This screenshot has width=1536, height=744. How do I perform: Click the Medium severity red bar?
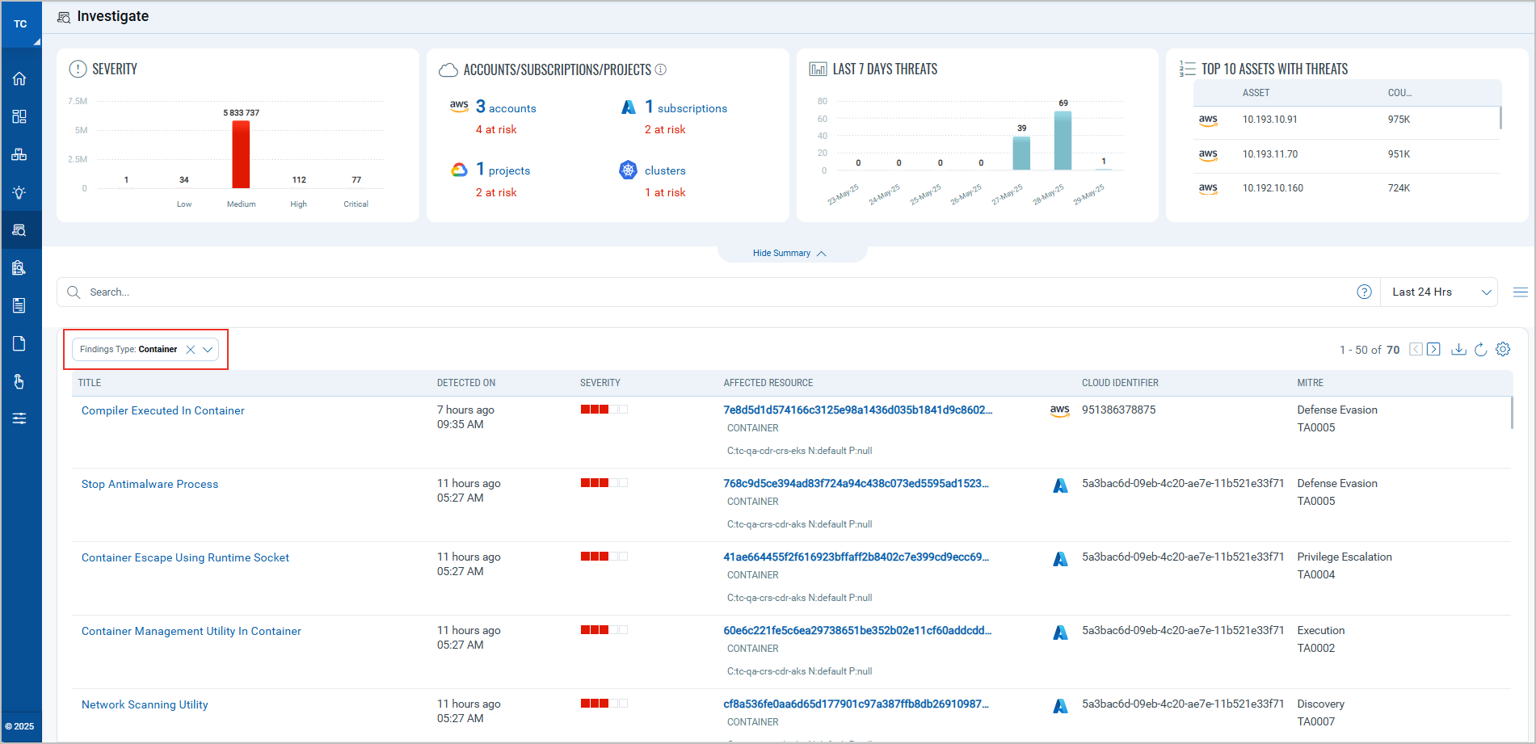pyautogui.click(x=241, y=154)
